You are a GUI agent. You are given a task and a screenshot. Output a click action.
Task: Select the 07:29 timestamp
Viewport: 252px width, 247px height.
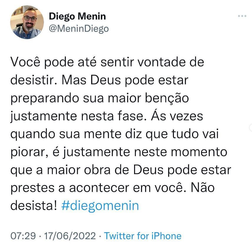pos(23,236)
